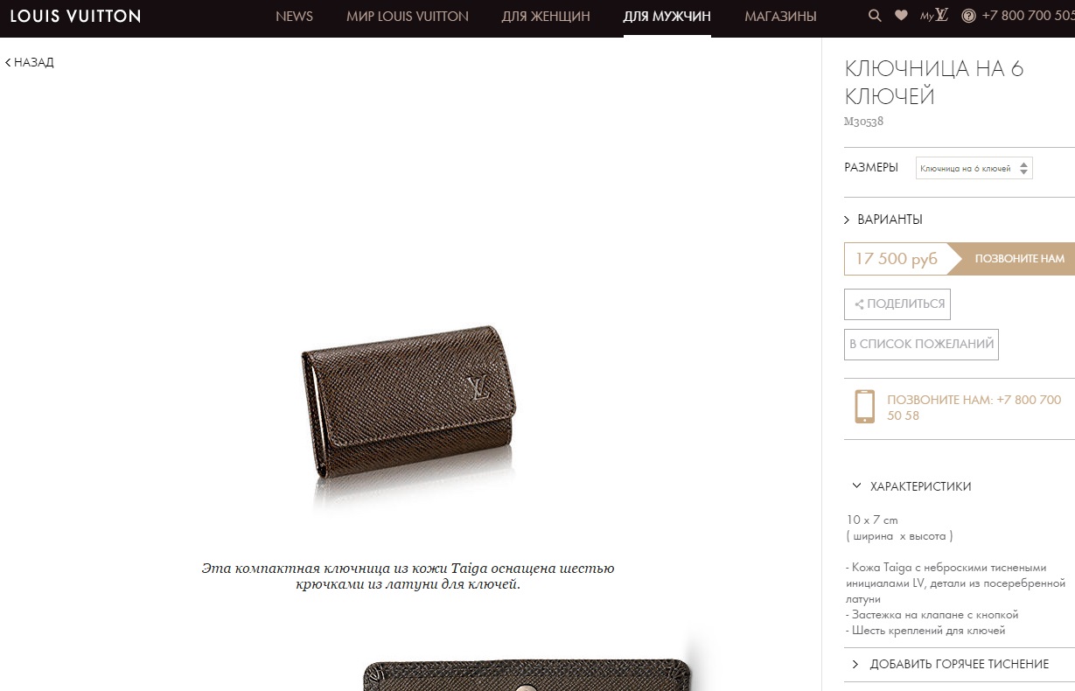
Task: Click the share icon in Поделиться button
Action: coord(860,304)
